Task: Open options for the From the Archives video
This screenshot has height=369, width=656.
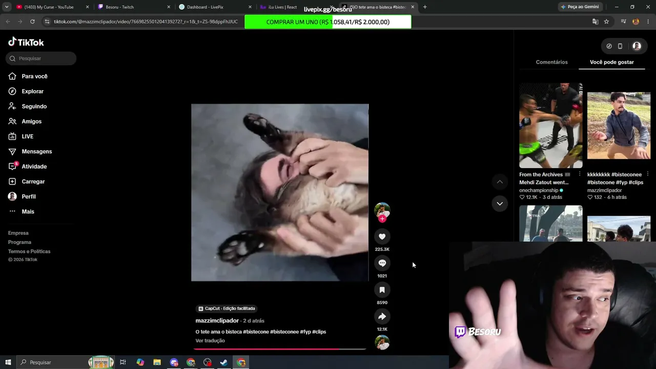Action: 580,174
